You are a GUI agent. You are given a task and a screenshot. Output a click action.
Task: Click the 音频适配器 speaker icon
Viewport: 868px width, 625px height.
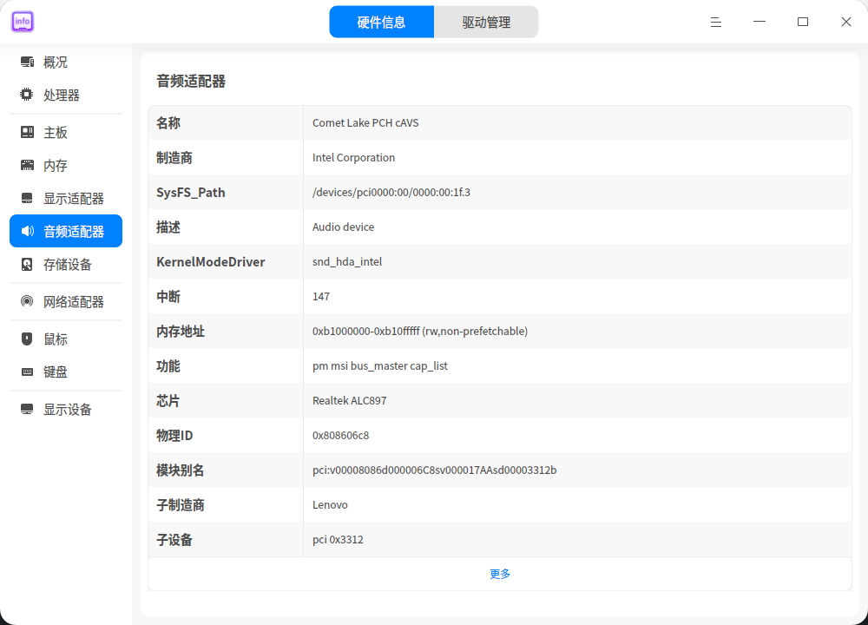[x=28, y=231]
